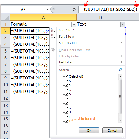
Task: Select column A header
Action: click(43, 17)
